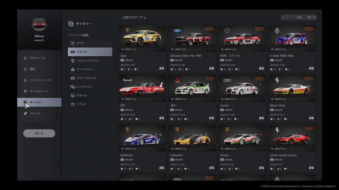The image size is (339, 190).
Task: Click the ギャラリー panel header icon
Action: pyautogui.click(x=71, y=24)
